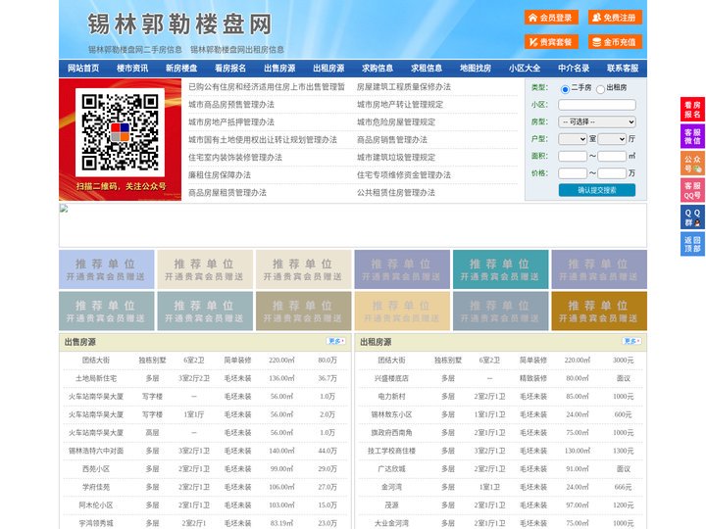Click the 客服微信 purple side icon
Image resolution: width=706 pixels, height=529 pixels.
coord(692,136)
